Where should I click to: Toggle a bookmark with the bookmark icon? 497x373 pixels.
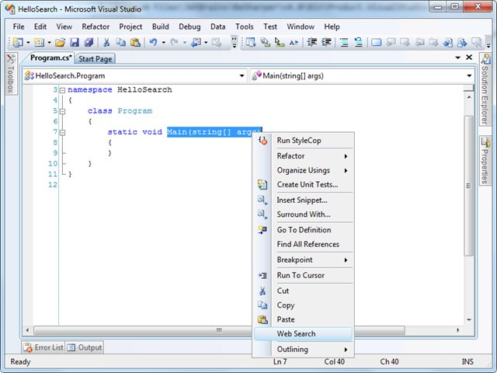click(x=376, y=42)
